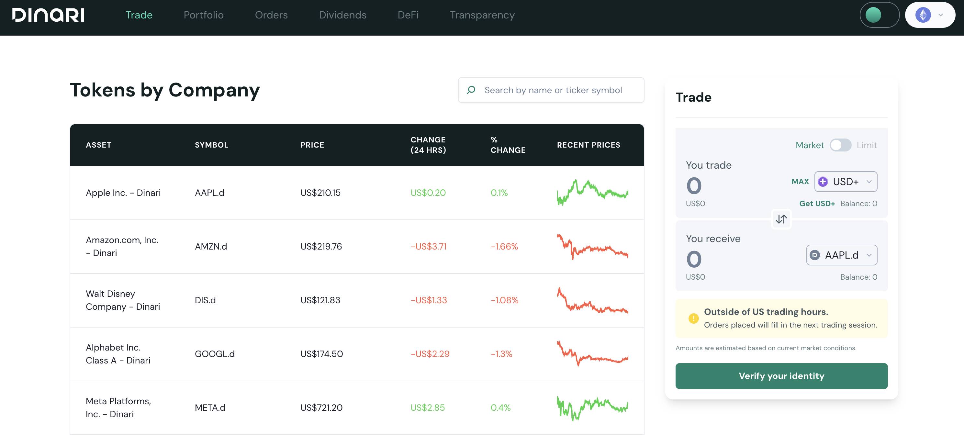Screen dimensions: 964x435
Task: Click the Apple recent prices sparkline
Action: pyautogui.click(x=592, y=192)
